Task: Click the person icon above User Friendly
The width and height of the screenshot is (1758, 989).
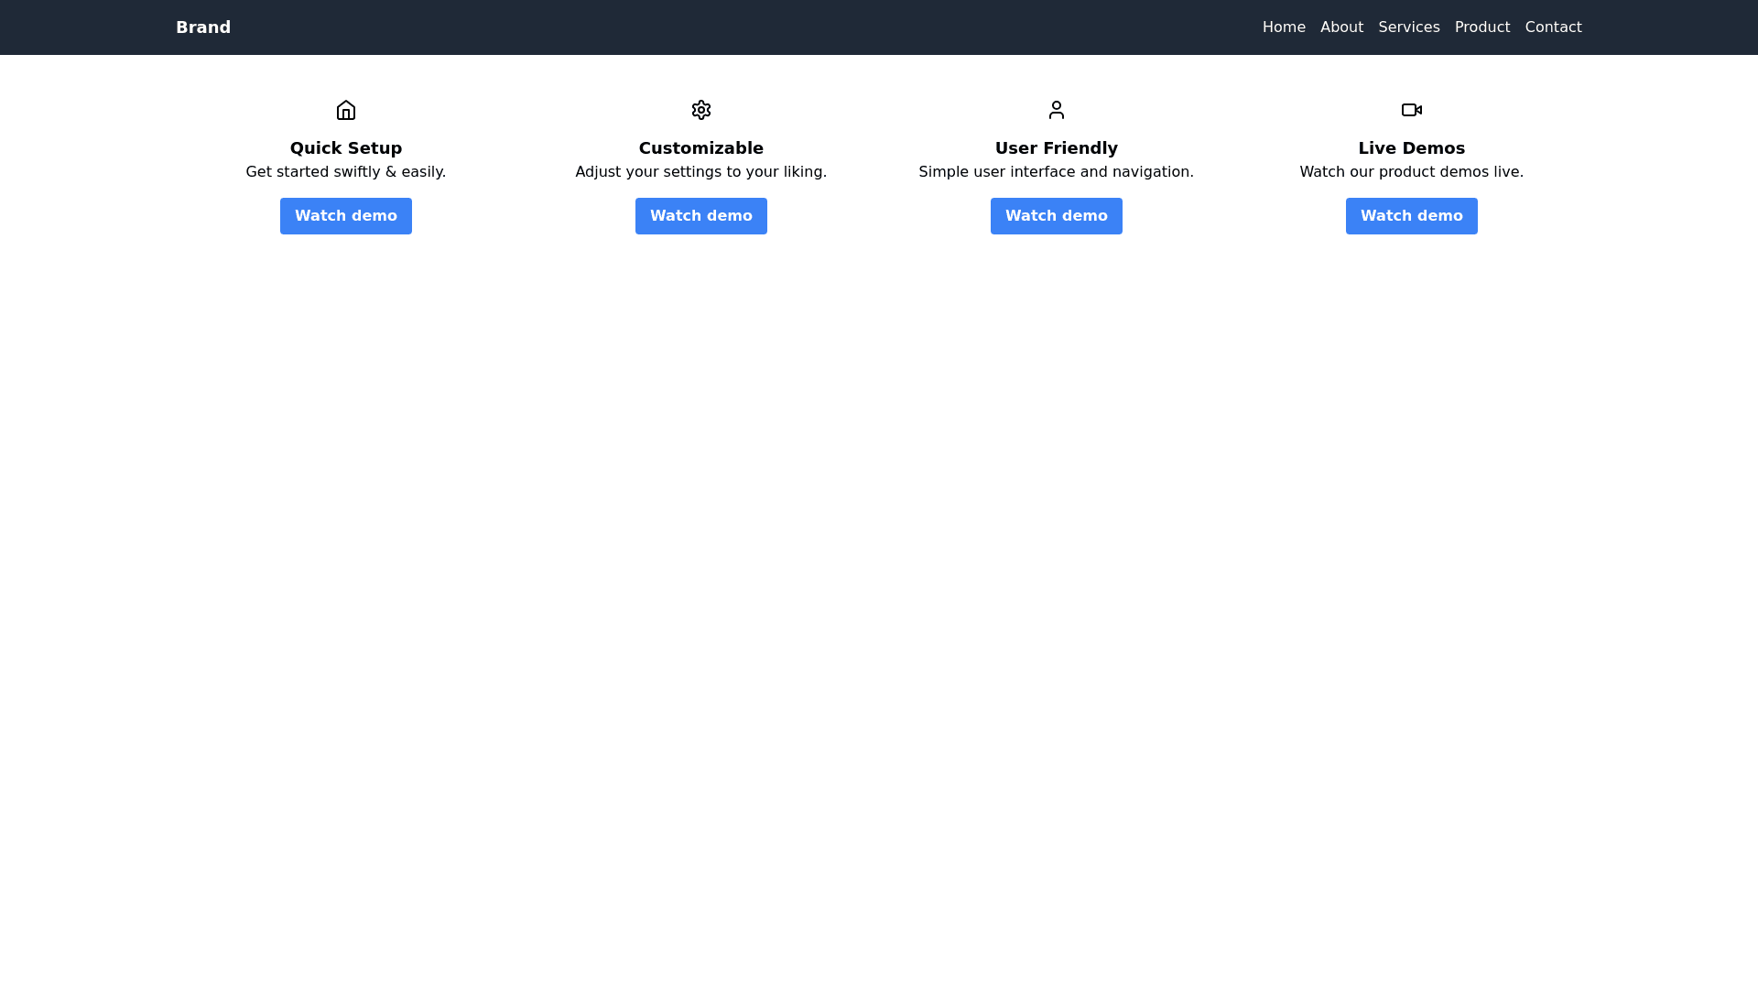Action: [1057, 110]
